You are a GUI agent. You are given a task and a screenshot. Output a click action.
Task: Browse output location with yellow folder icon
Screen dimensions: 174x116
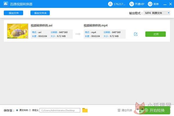(x=85, y=110)
